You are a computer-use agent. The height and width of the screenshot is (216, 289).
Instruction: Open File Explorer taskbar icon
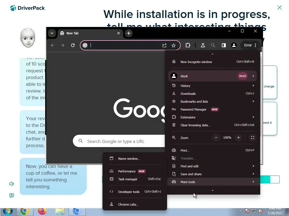(60, 211)
